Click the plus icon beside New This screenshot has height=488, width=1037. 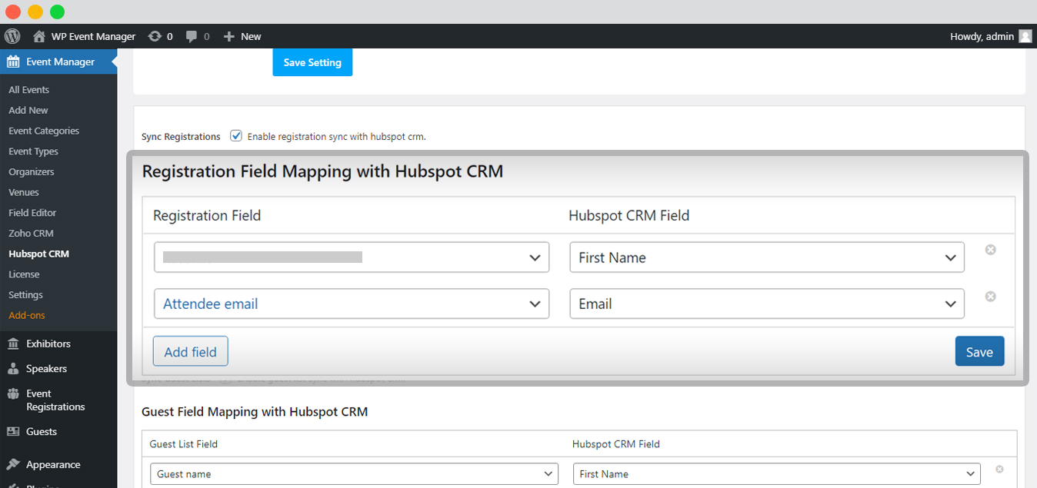tap(228, 36)
